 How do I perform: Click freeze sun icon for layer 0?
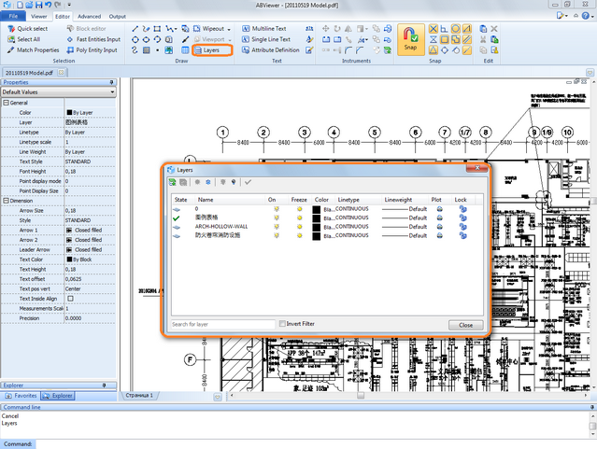[x=299, y=208]
